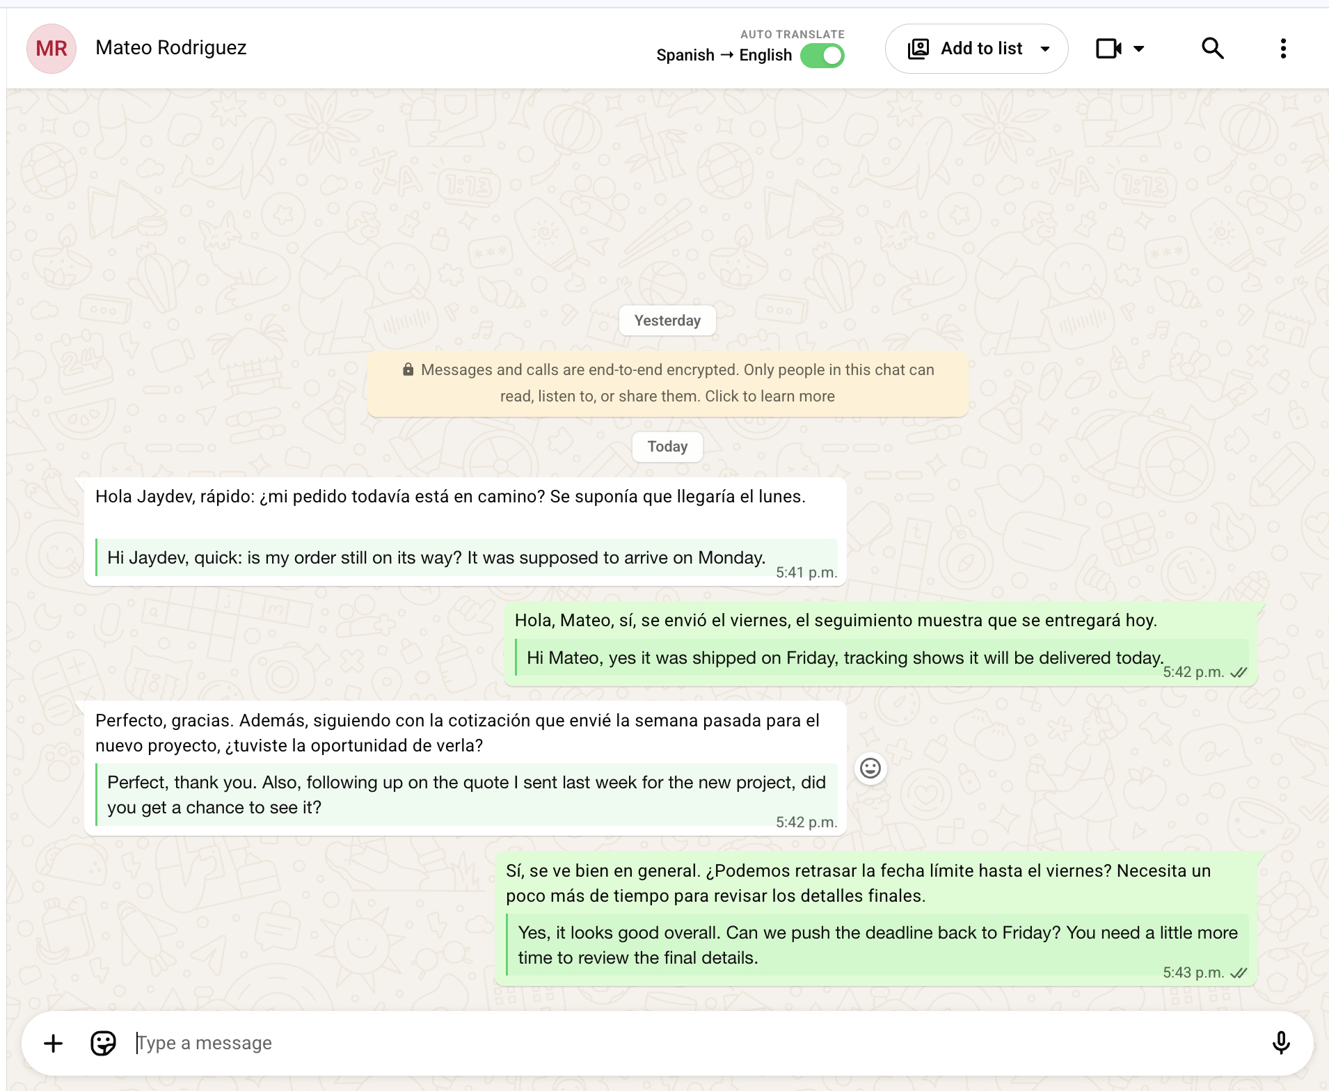This screenshot has width=1329, height=1091.
Task: Click the Spanish to English language label
Action: (x=724, y=55)
